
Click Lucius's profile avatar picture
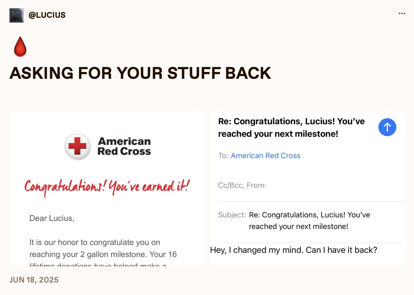(x=17, y=15)
